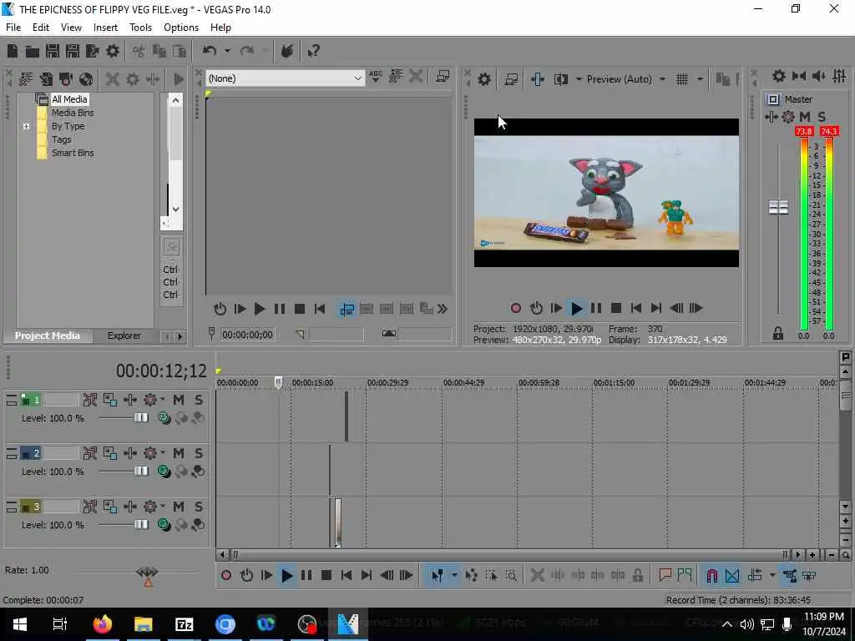Open Track FX on track 2
The width and height of the screenshot is (855, 641).
pos(129,453)
